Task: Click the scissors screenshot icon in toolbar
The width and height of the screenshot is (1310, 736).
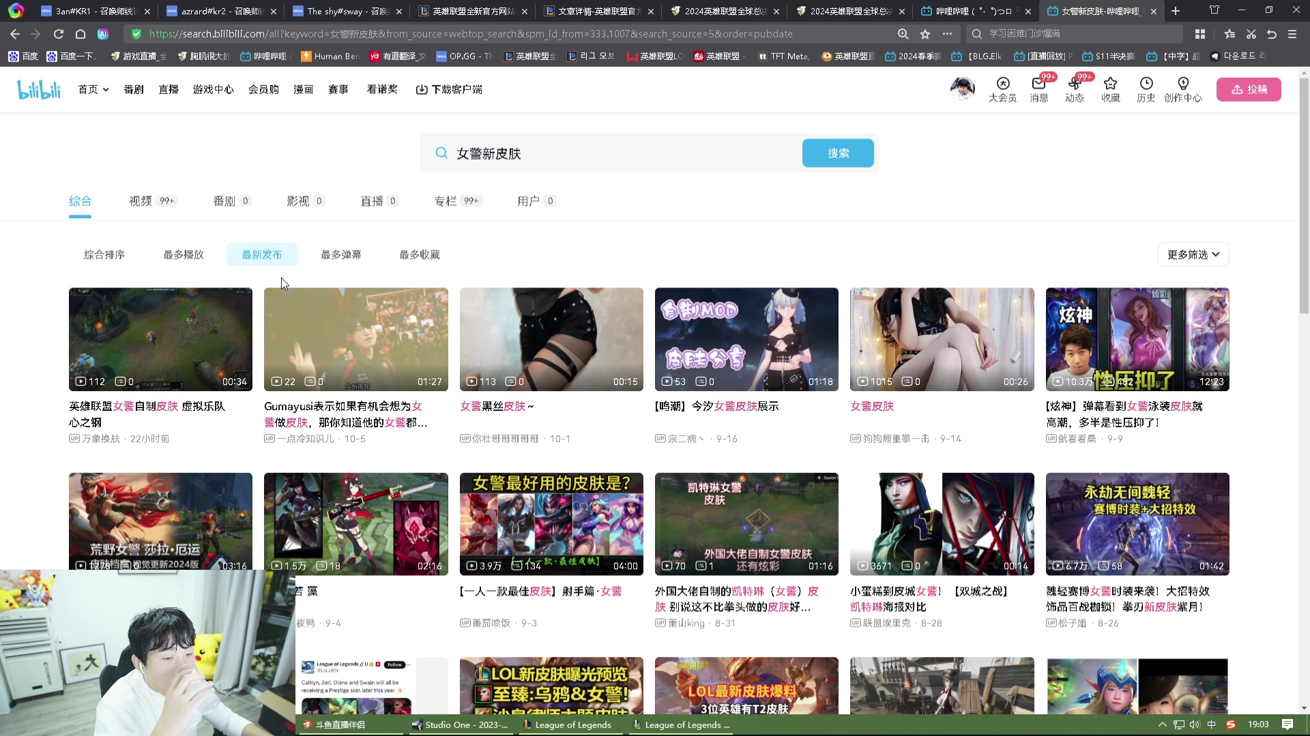Action: coord(1251,33)
